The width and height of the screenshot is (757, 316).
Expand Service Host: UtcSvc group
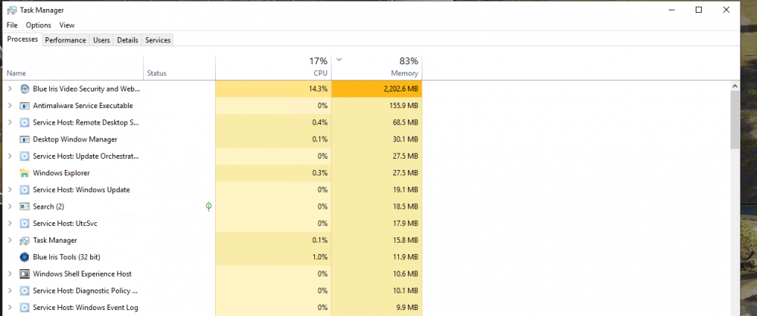10,223
